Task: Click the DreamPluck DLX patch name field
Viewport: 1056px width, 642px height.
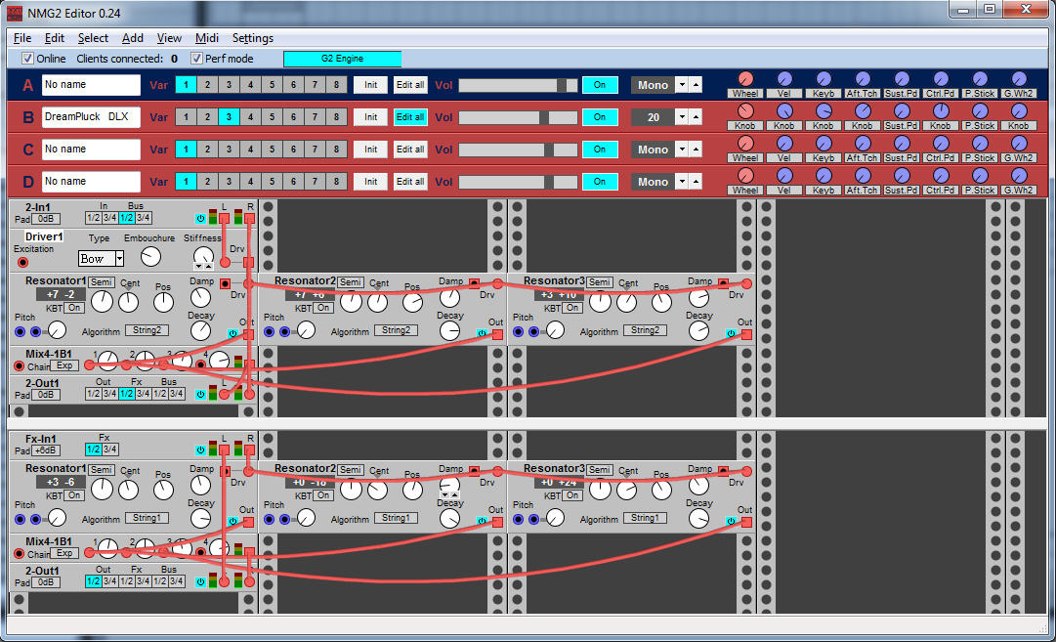Action: tap(91, 117)
